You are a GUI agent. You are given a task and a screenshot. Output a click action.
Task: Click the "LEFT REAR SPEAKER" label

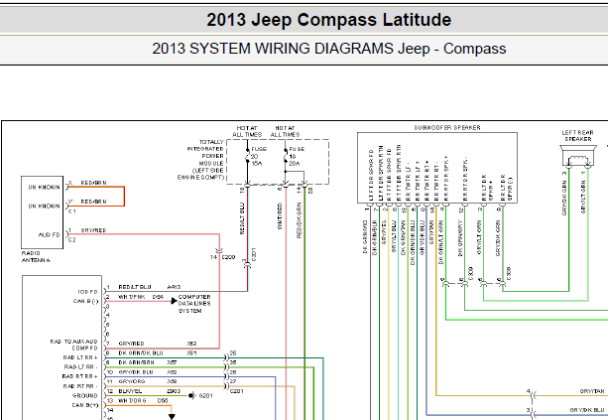tap(578, 135)
